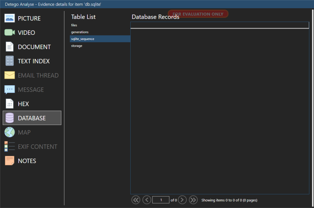Click the 'of 0' page count text
The image size is (314, 208).
pyautogui.click(x=174, y=200)
